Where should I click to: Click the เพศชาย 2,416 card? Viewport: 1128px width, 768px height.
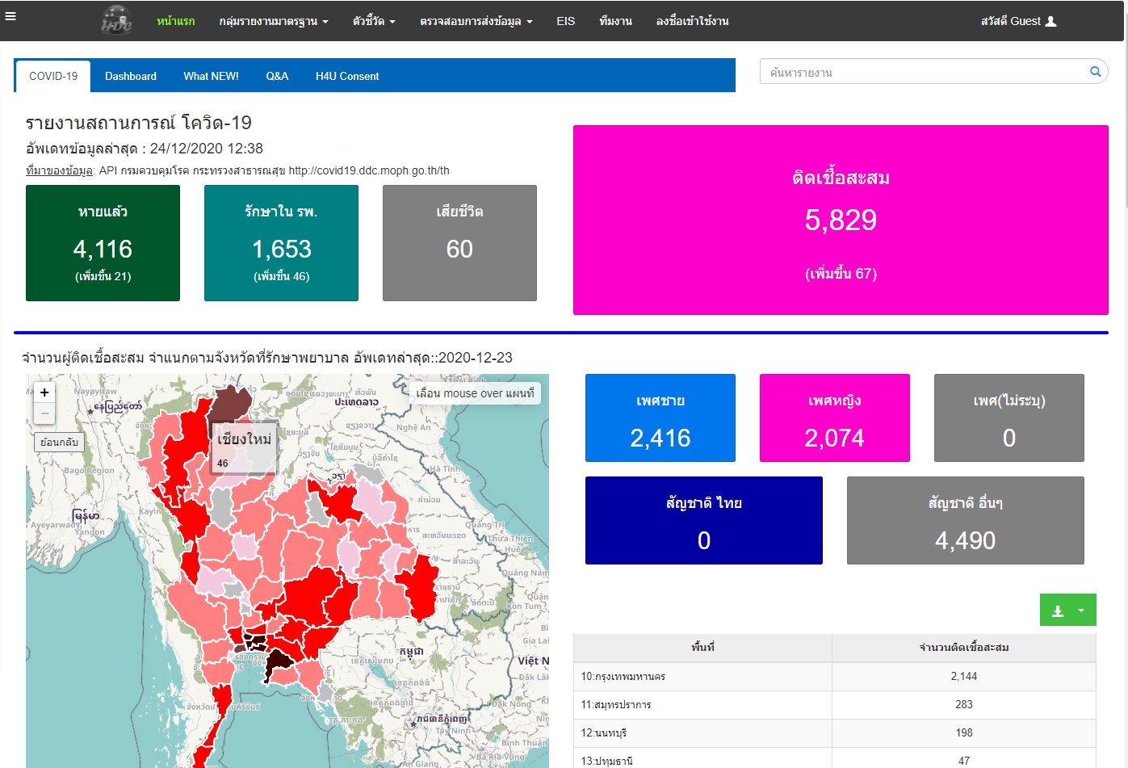click(660, 418)
